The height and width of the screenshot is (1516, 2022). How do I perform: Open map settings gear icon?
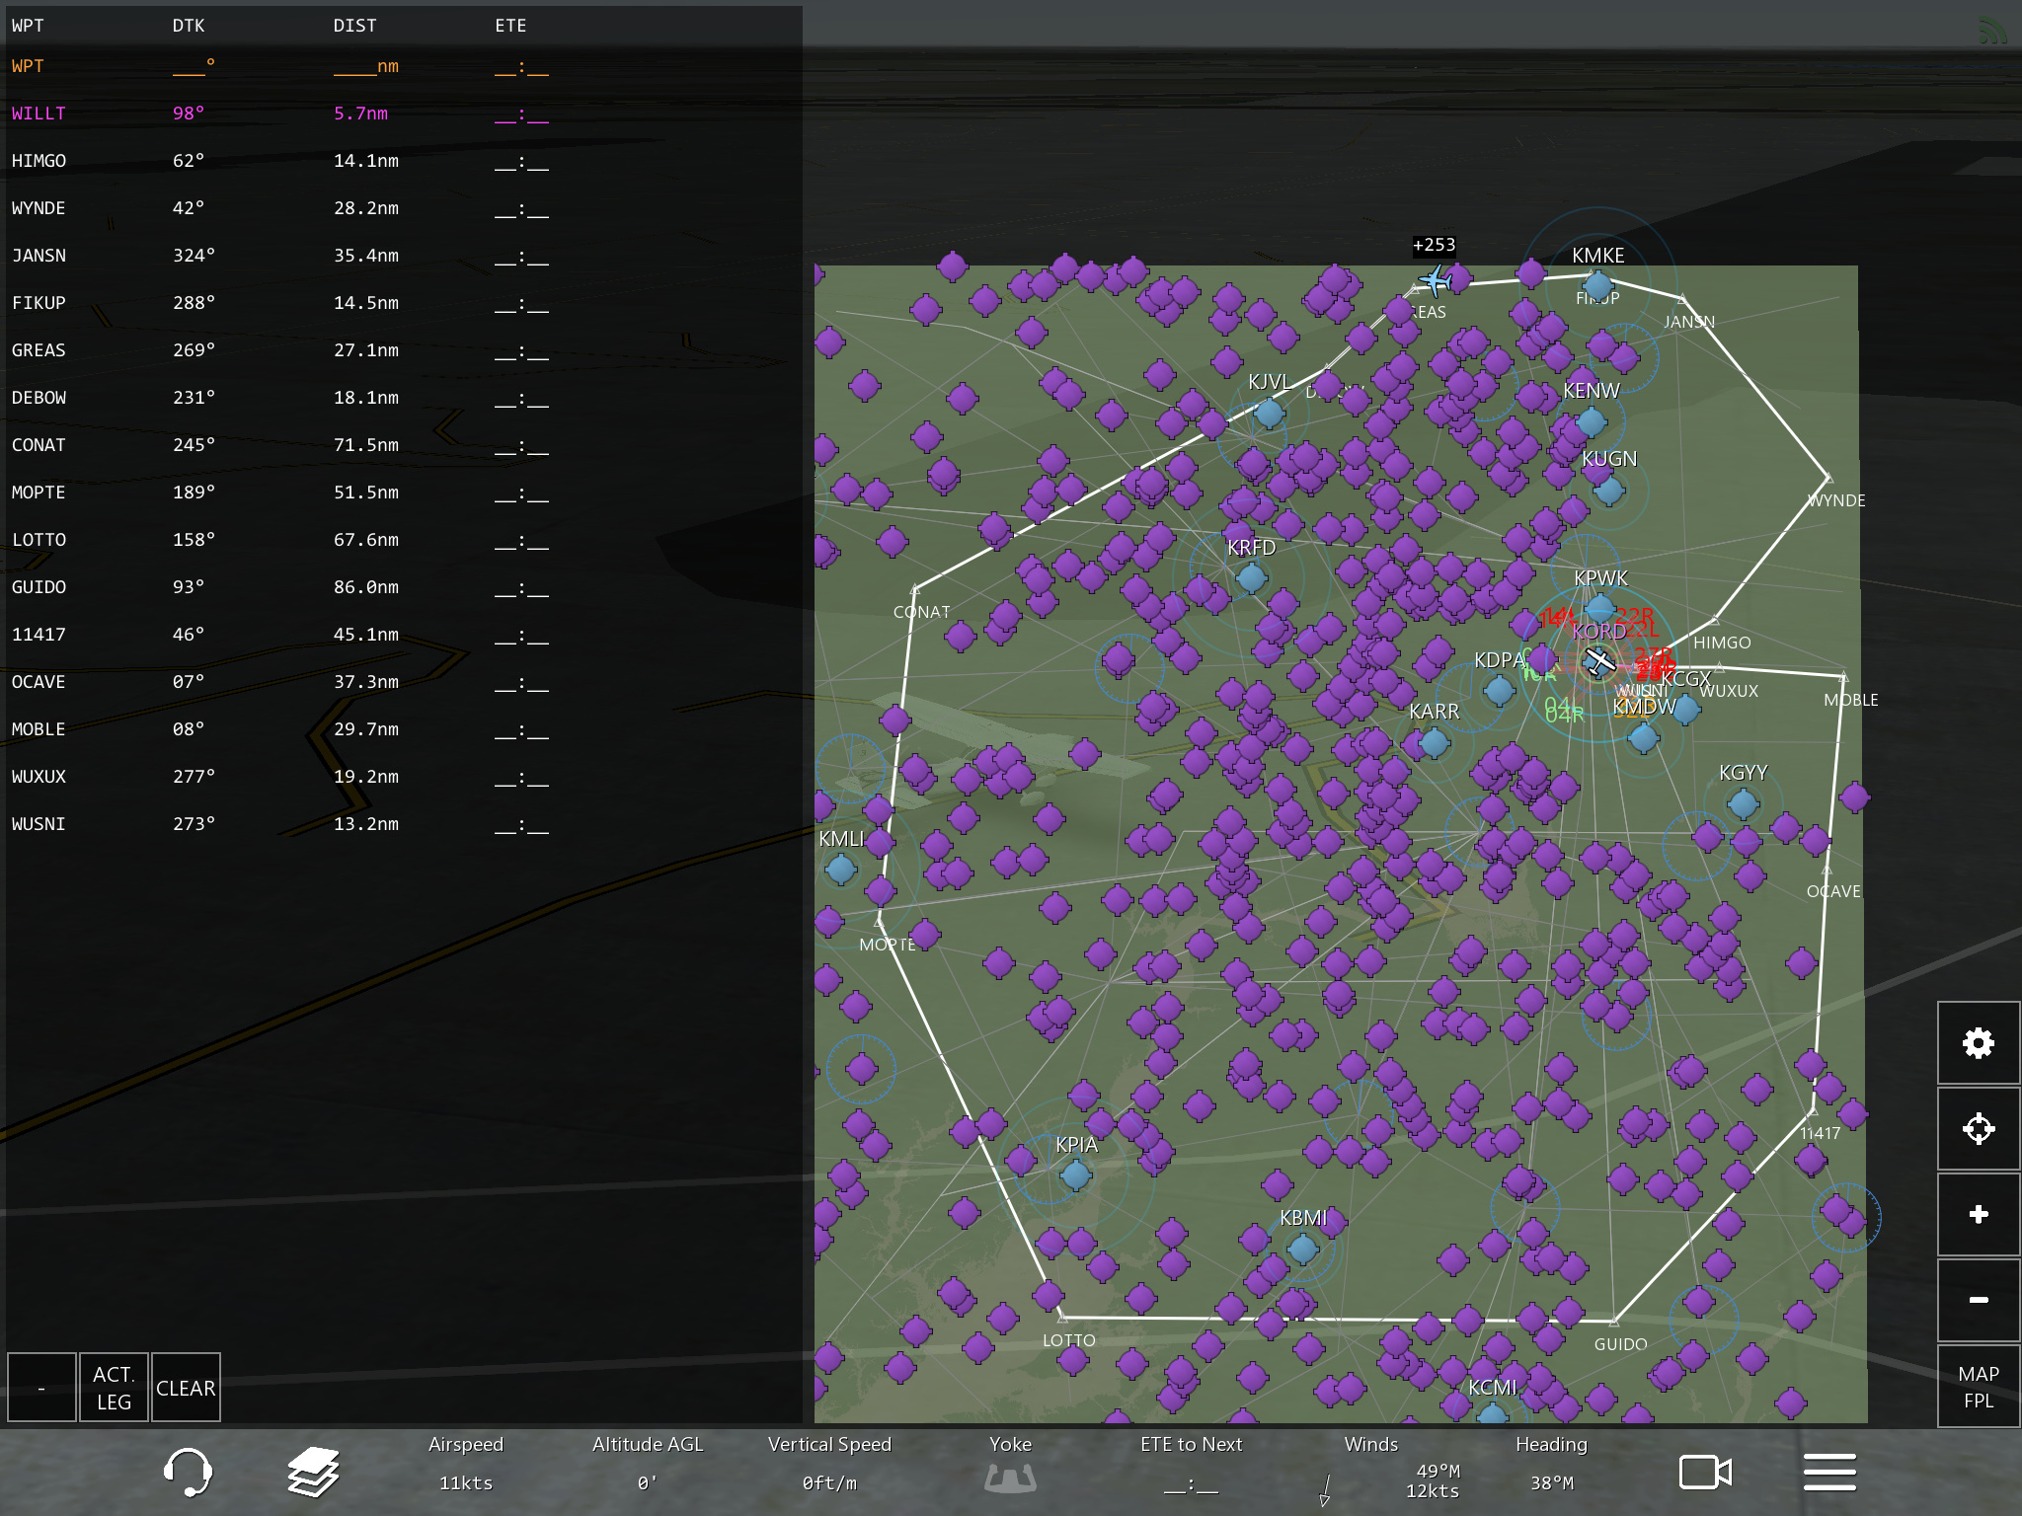click(x=1978, y=1043)
